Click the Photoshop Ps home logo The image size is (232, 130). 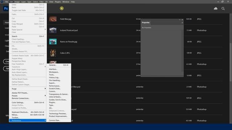click(6, 8)
